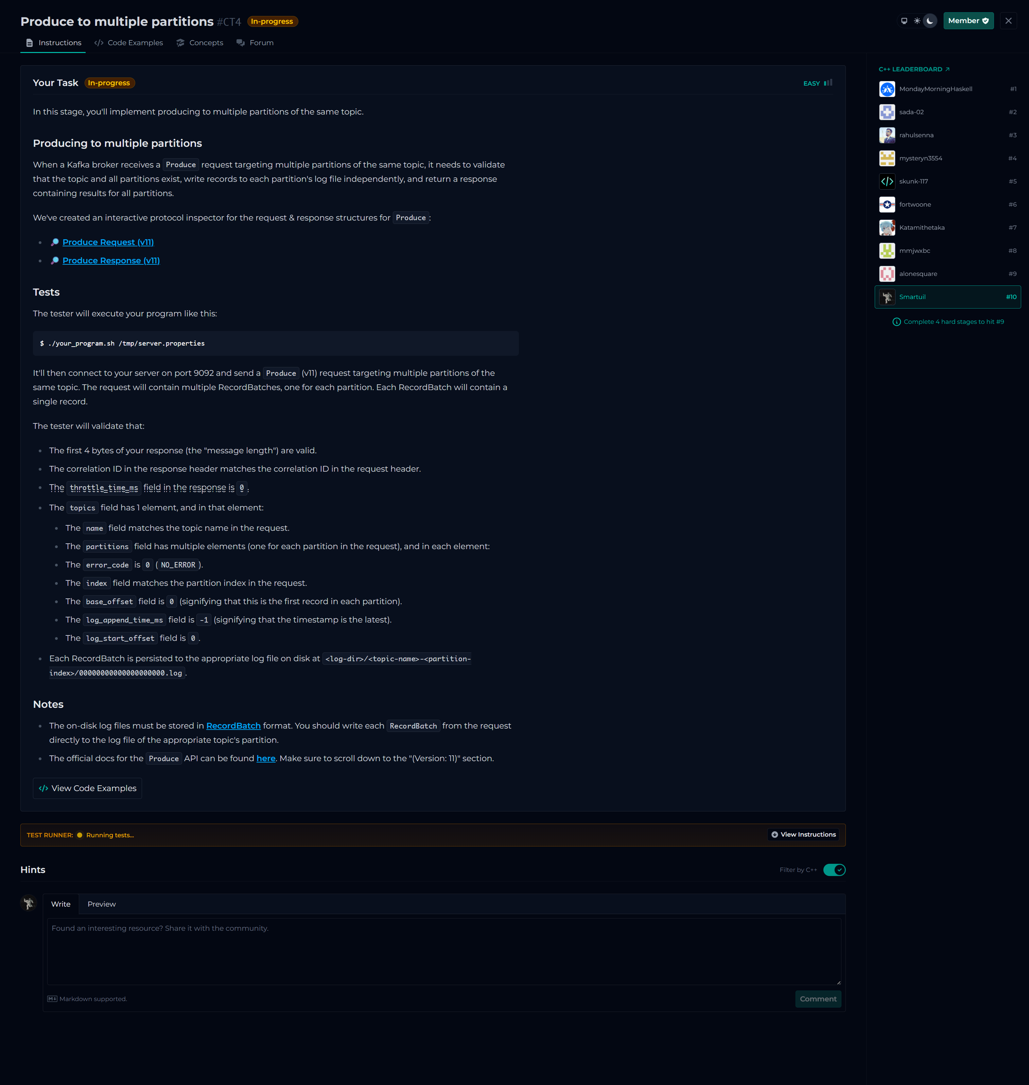Click MondayMorningHaskell's leaderboard avatar
This screenshot has width=1029, height=1085.
pyautogui.click(x=887, y=89)
